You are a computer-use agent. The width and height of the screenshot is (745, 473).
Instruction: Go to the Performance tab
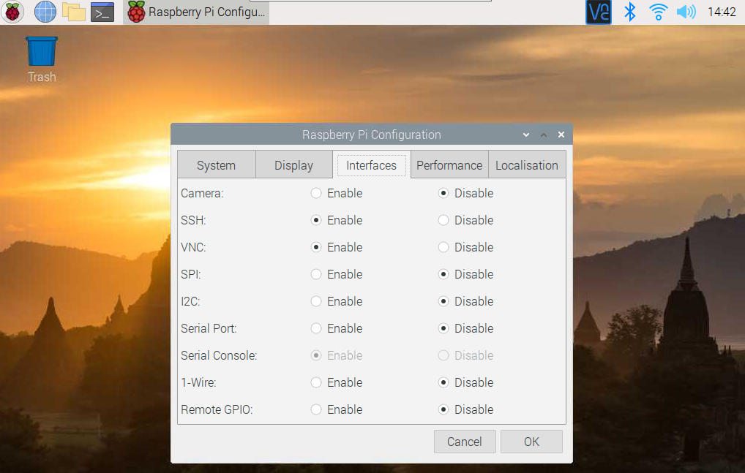449,165
